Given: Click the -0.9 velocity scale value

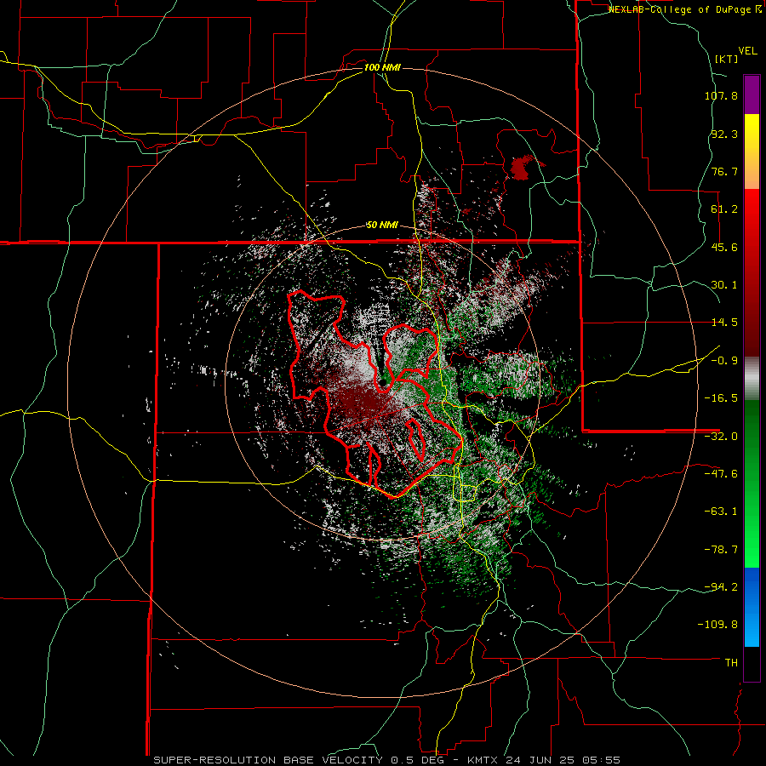Looking at the screenshot, I should coord(724,361).
